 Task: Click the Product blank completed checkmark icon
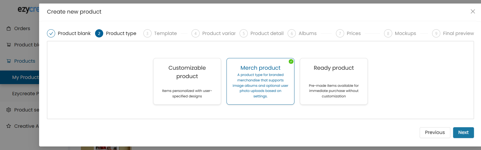[x=51, y=33]
